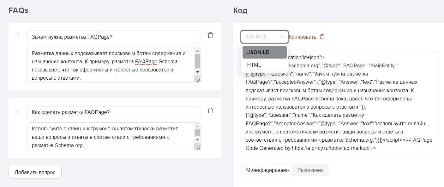
Task: Click resize grip of second answer textarea
Action: [198, 148]
